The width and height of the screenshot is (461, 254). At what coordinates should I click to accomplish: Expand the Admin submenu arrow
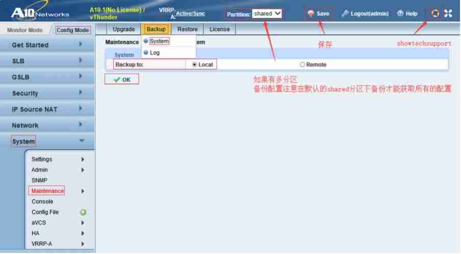tap(83, 170)
